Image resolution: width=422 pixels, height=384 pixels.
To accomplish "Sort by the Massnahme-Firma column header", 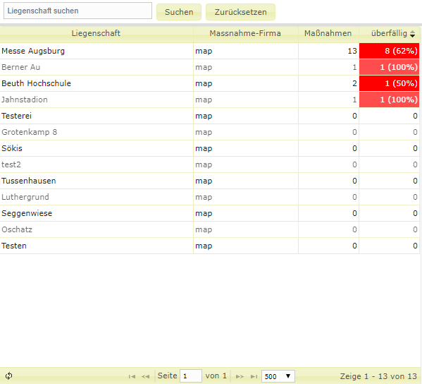I will coord(245,33).
